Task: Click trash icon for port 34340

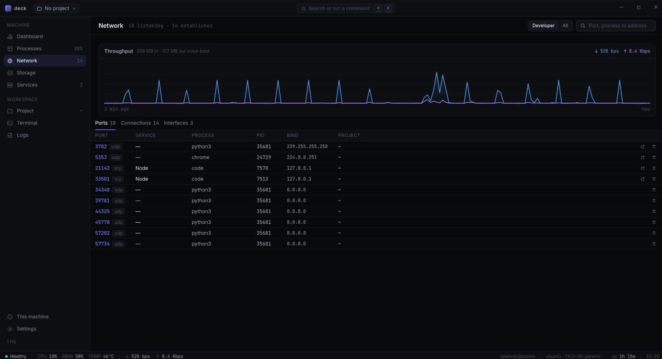Action: pyautogui.click(x=654, y=190)
